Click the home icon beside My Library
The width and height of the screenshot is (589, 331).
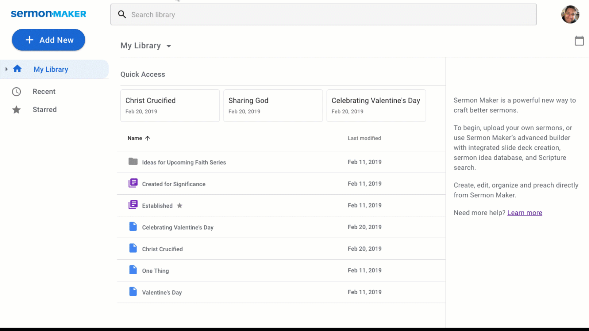17,69
